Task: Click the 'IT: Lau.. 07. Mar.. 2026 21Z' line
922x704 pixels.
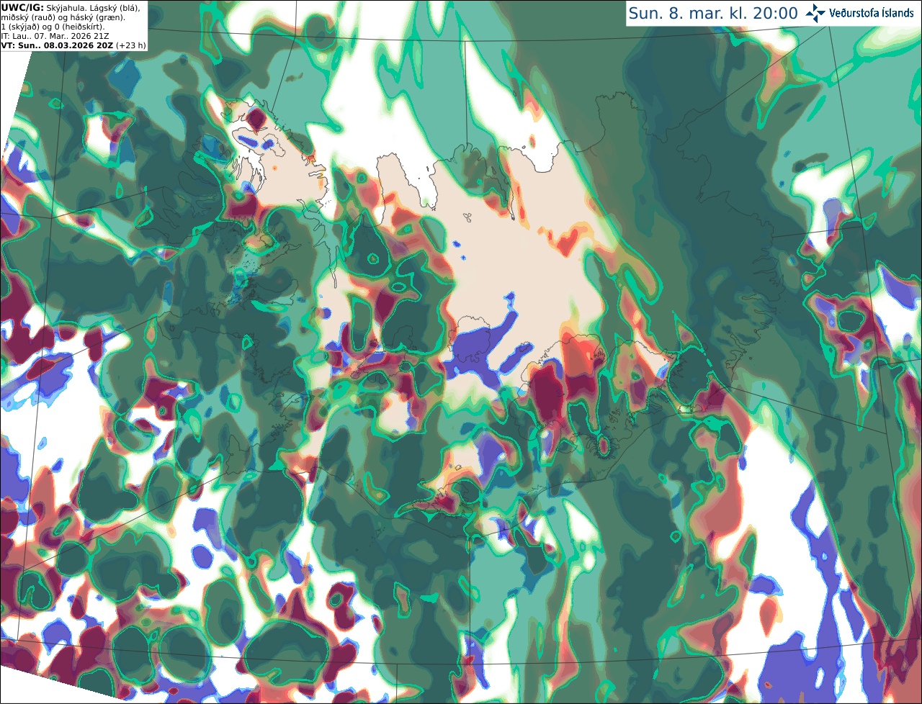Action: click(55, 36)
